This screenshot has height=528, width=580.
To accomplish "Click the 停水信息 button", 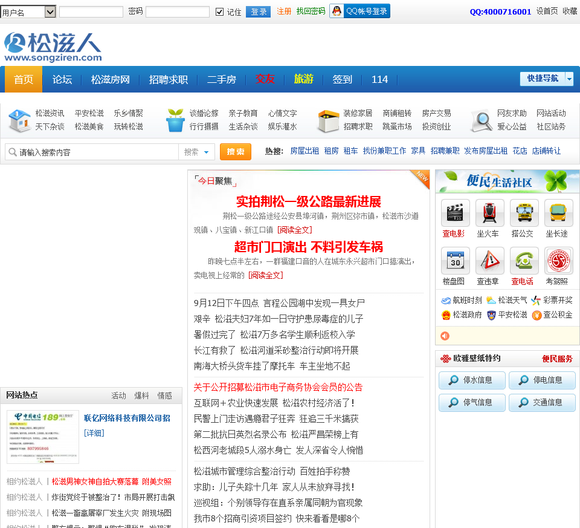I will click(472, 380).
